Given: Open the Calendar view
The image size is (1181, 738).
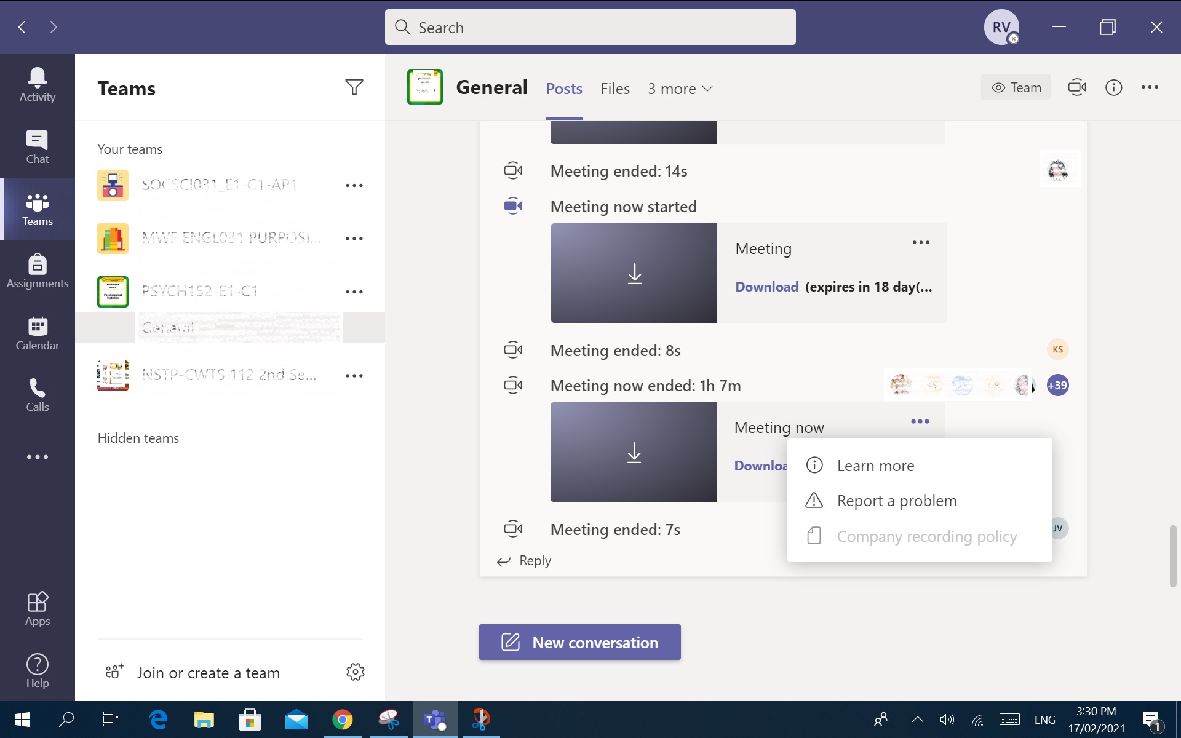Looking at the screenshot, I should click(37, 333).
